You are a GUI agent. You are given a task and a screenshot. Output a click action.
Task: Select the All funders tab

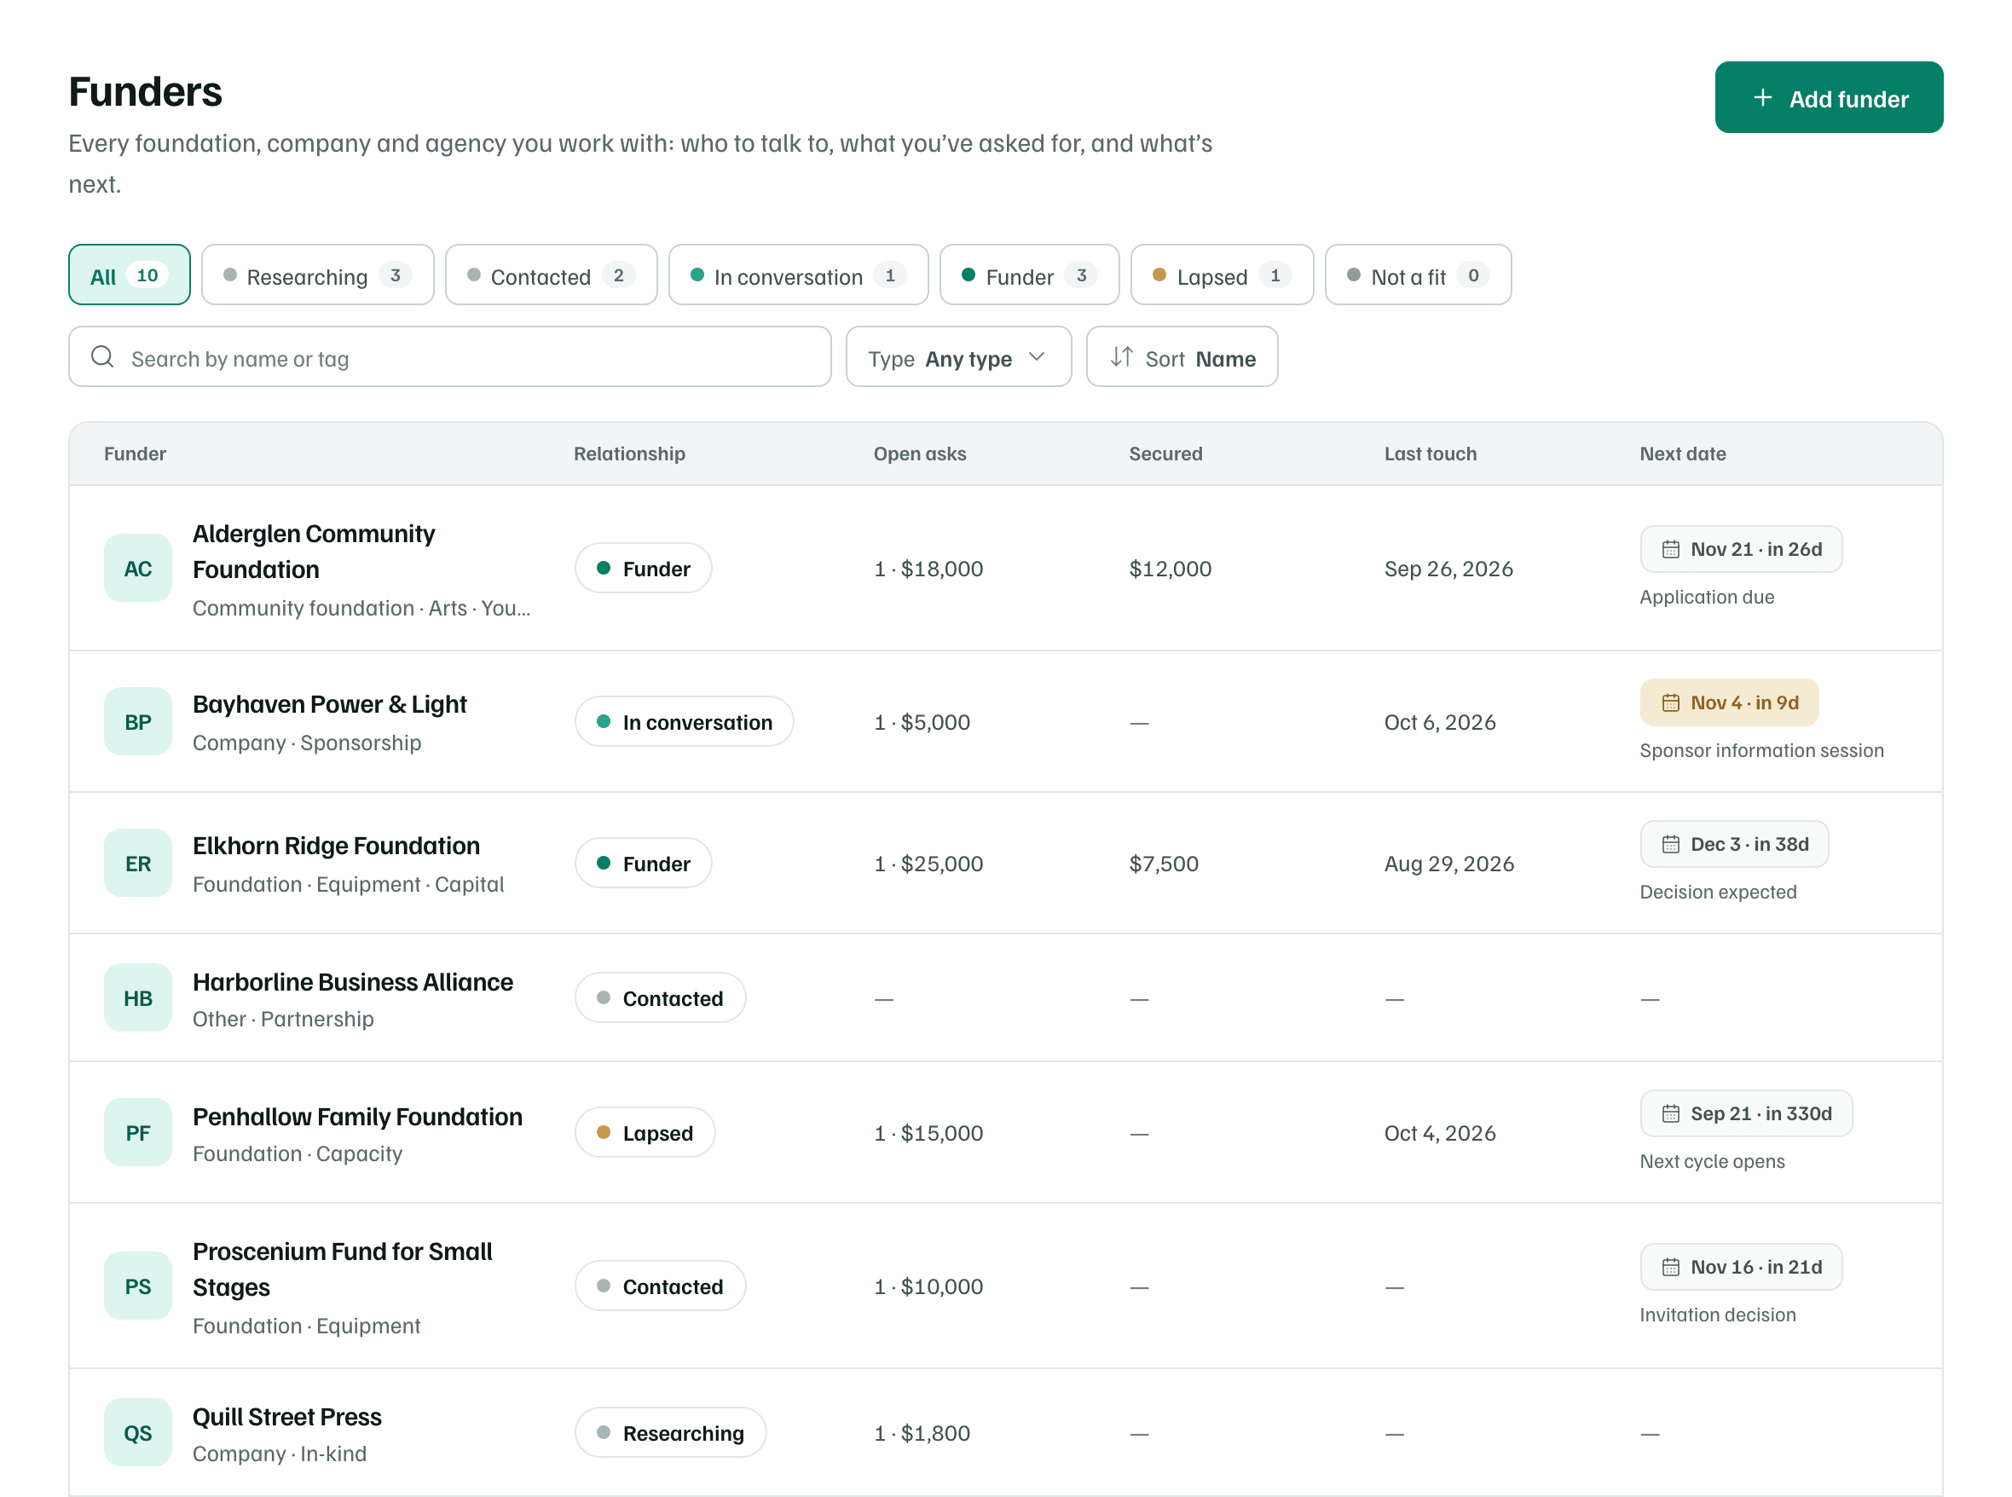(130, 275)
